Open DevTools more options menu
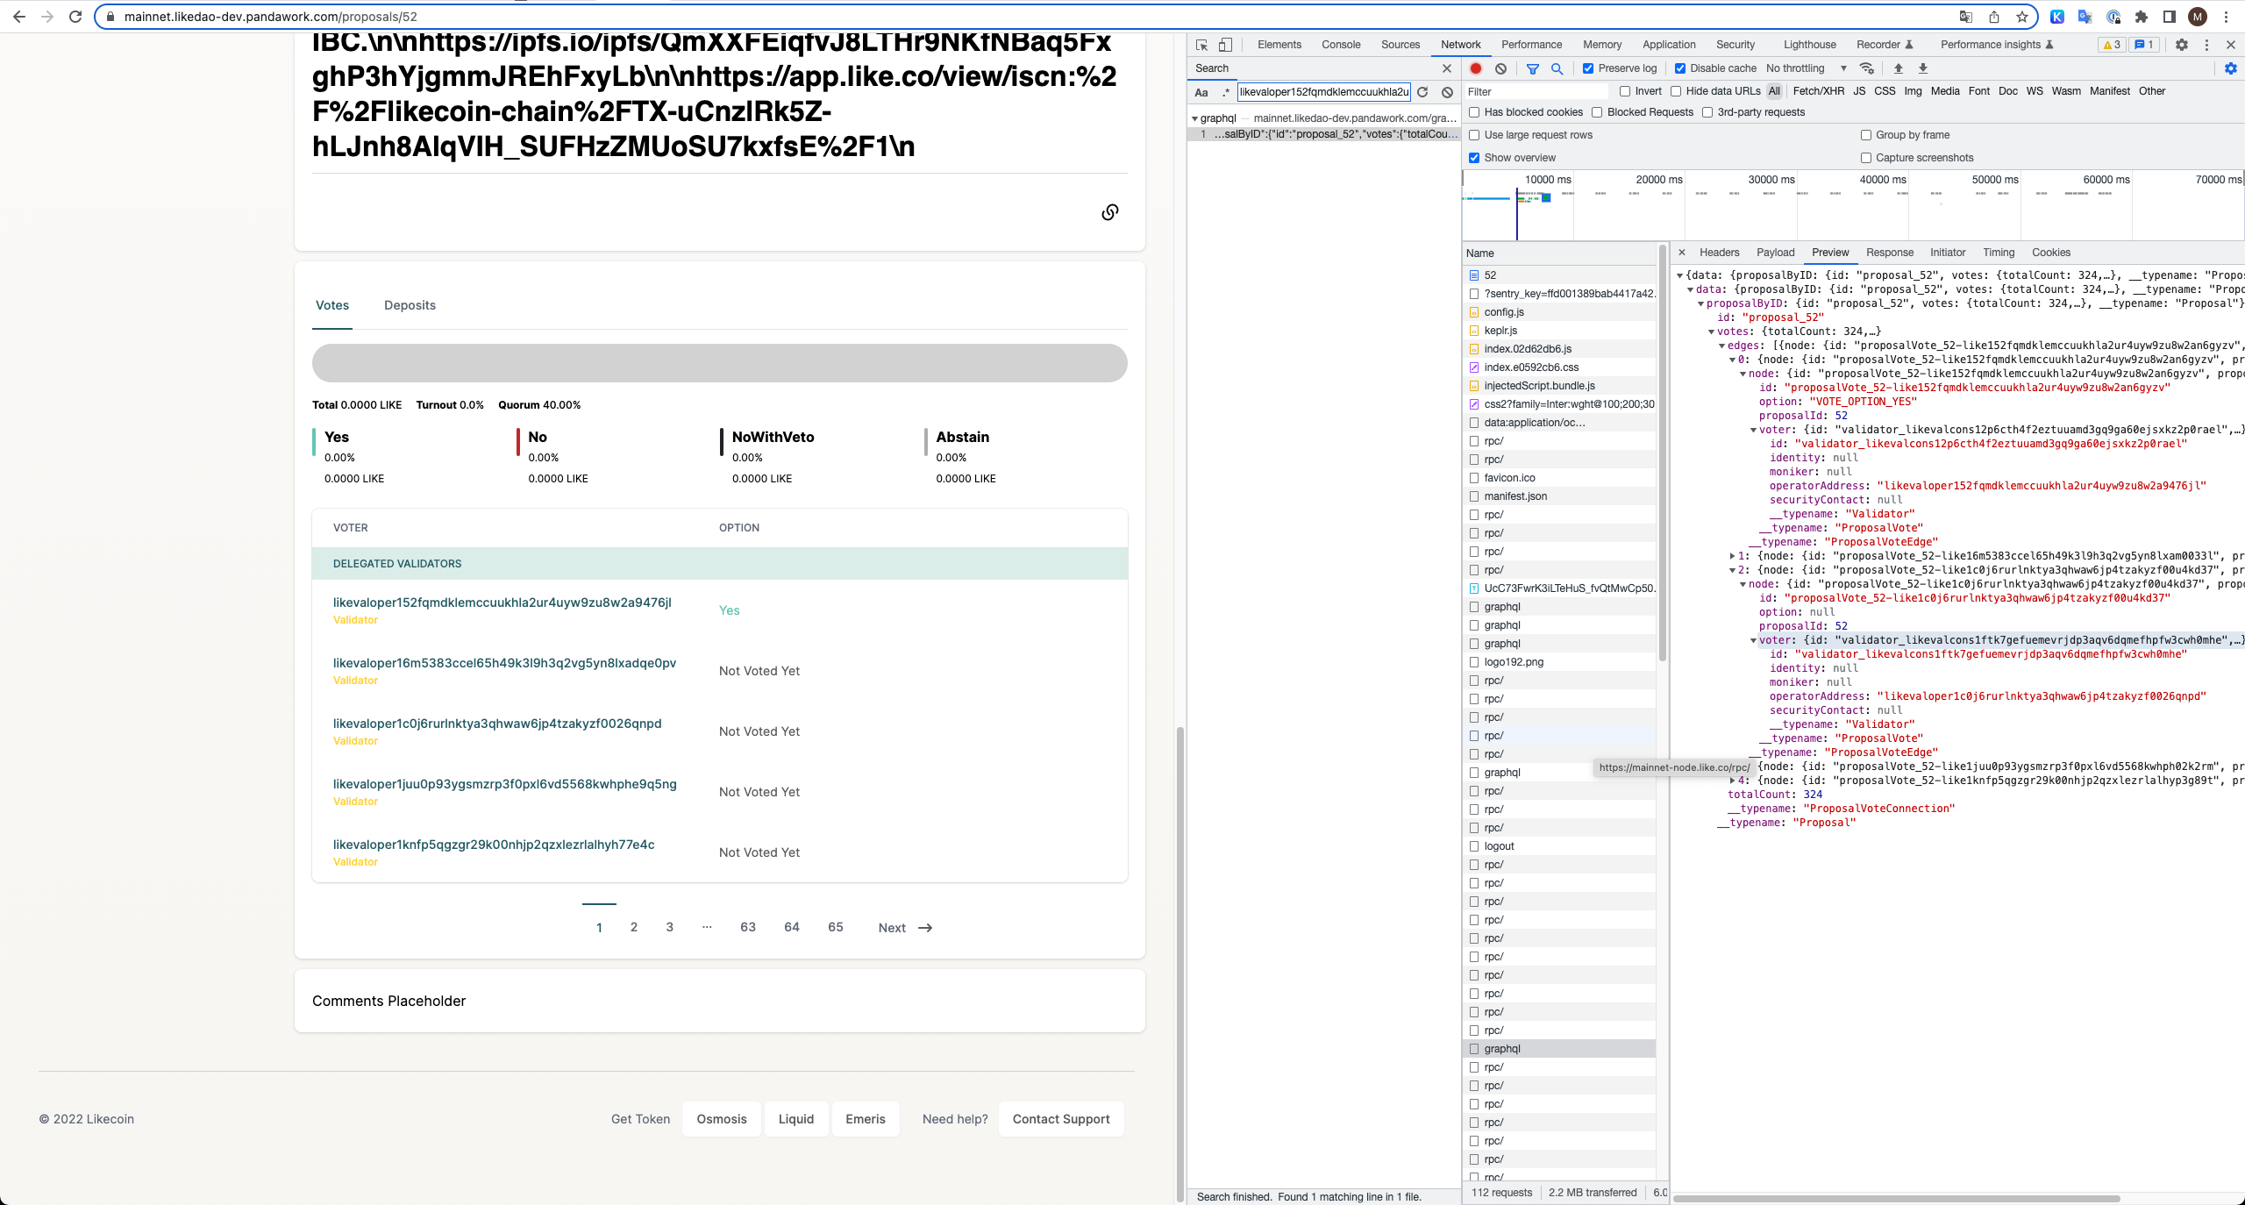The image size is (2245, 1205). pos(2206,45)
